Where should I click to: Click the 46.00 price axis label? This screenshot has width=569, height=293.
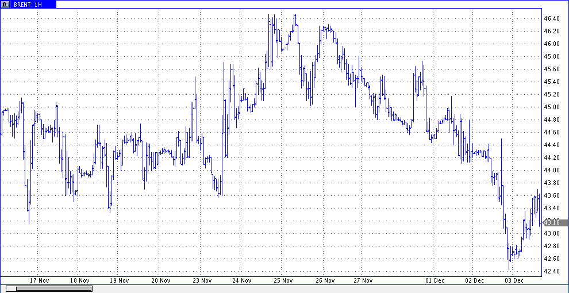click(x=551, y=44)
